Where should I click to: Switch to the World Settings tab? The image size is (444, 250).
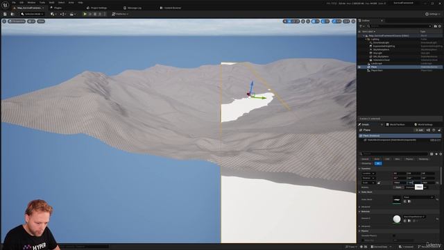[x=423, y=124]
